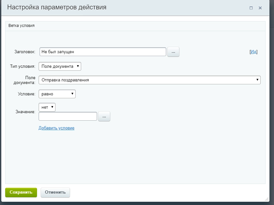Image resolution: width=274 pixels, height=205 pixels.
Task: Open the Отправка поздравления field dropdown
Action: click(149, 80)
